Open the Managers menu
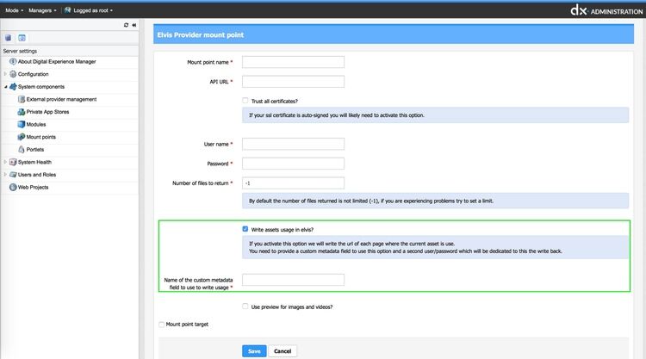 42,10
